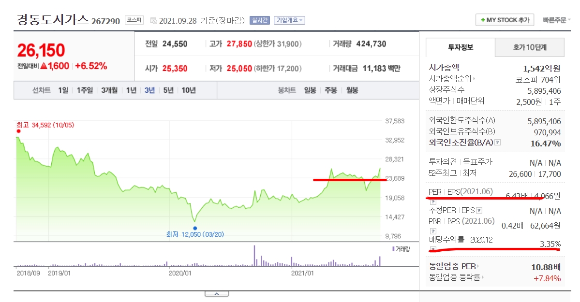
Task: Select the 10년 line chart period
Action: 189,90
